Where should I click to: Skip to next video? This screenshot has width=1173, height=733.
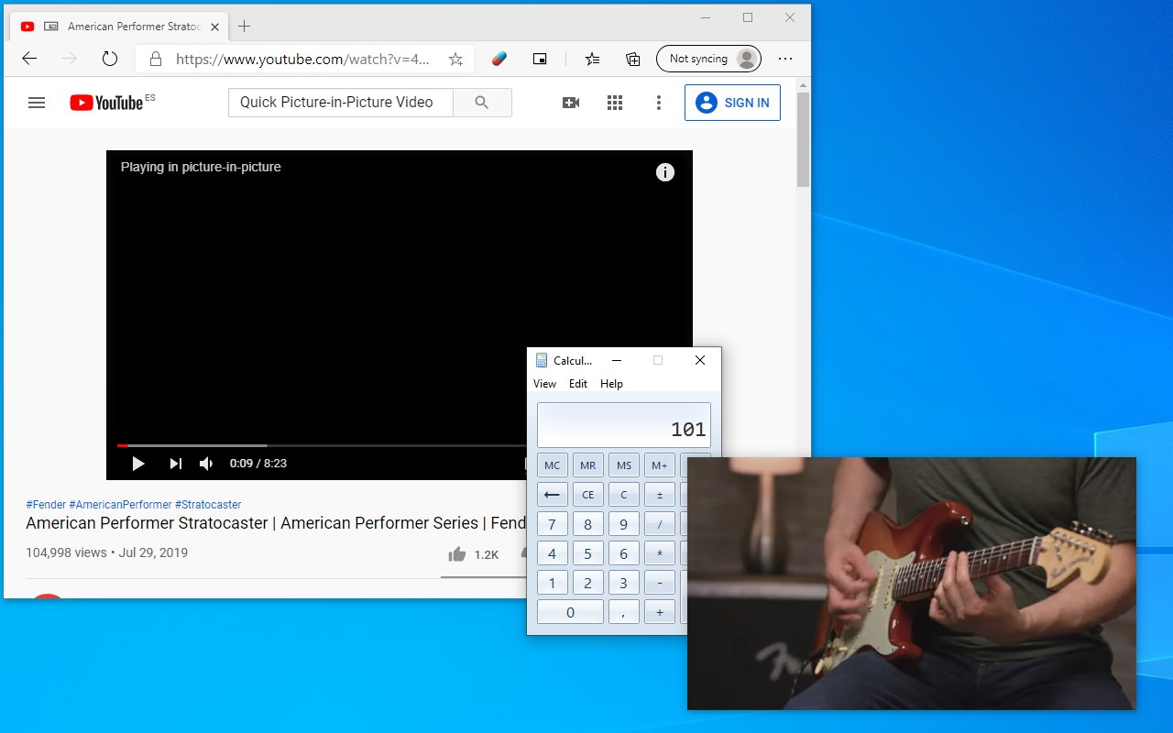click(175, 464)
